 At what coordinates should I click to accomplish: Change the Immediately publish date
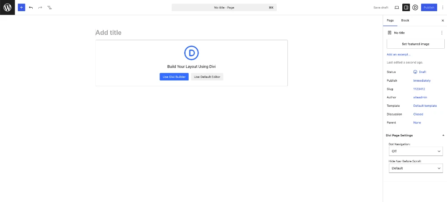(422, 80)
